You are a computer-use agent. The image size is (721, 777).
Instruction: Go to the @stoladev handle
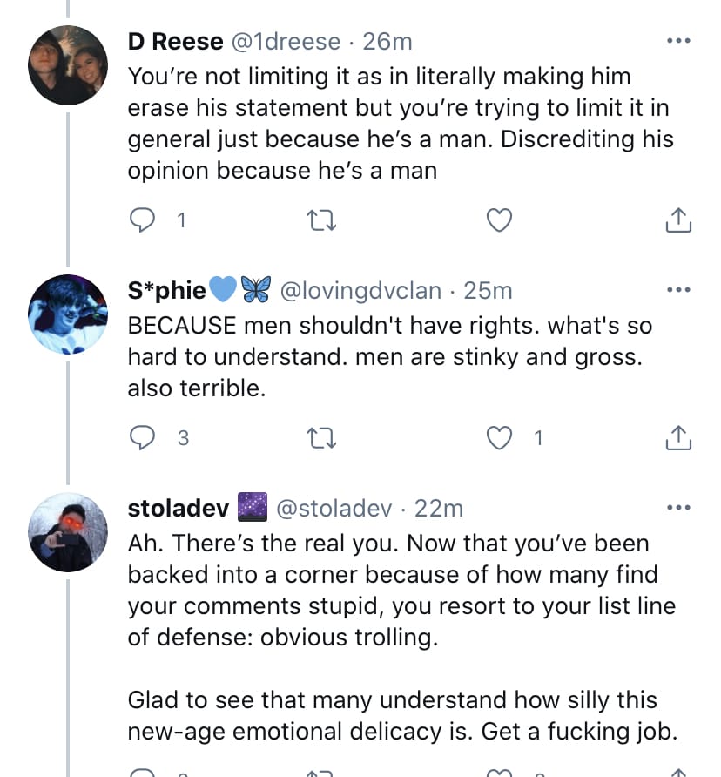(x=334, y=508)
